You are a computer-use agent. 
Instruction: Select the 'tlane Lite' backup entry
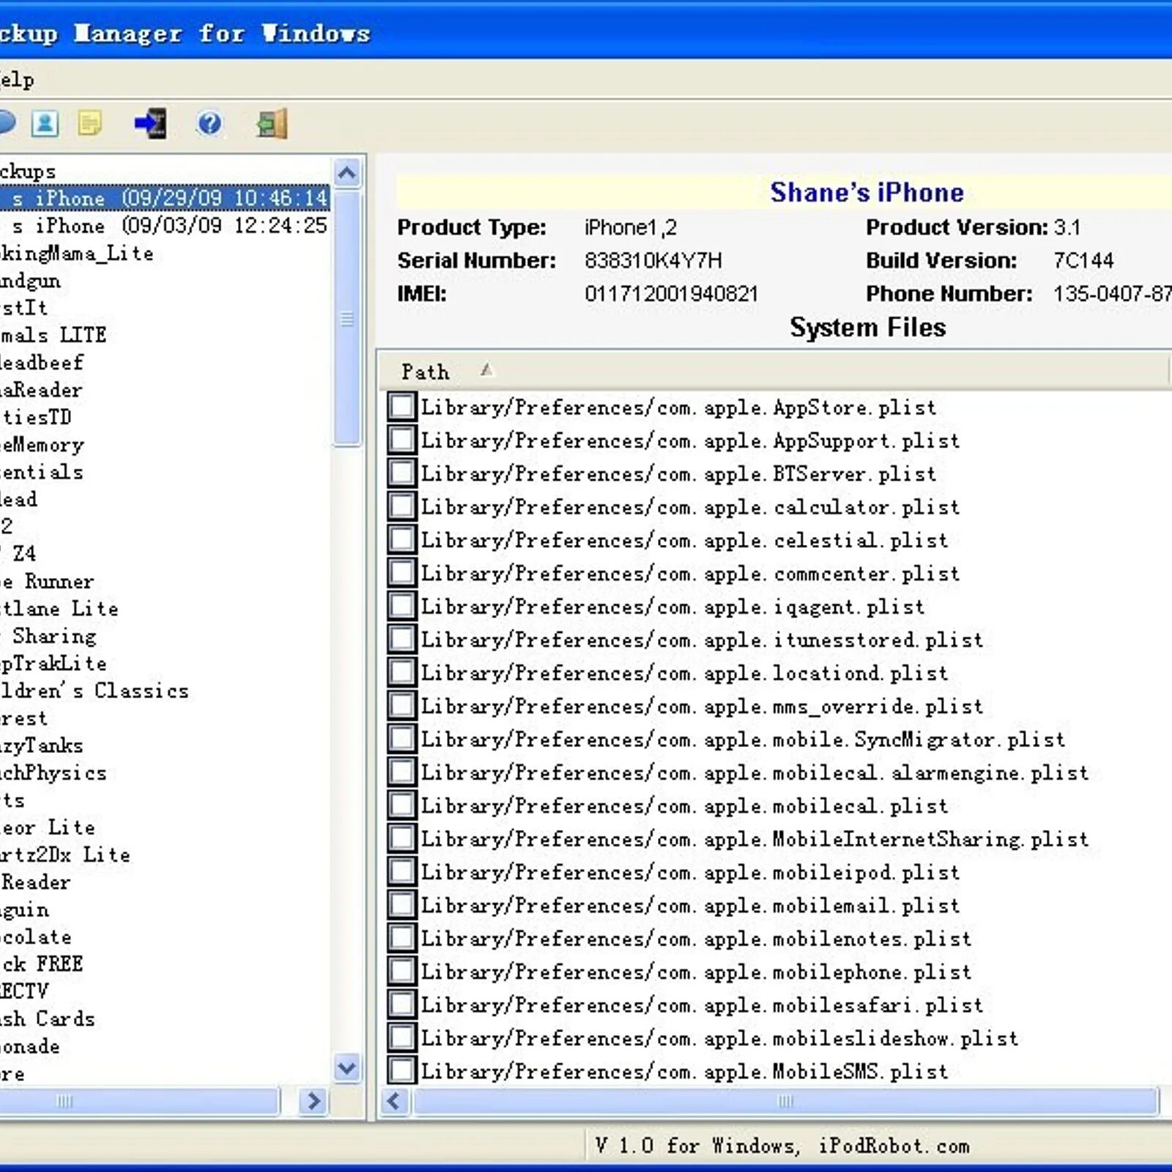(59, 608)
